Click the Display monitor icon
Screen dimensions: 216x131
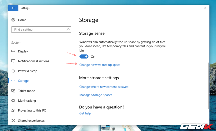[x=13, y=51]
